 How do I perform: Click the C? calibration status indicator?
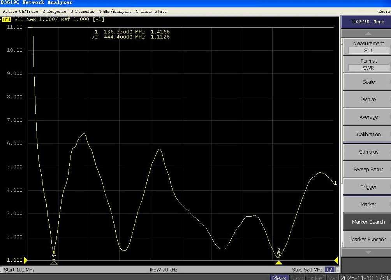(329, 269)
